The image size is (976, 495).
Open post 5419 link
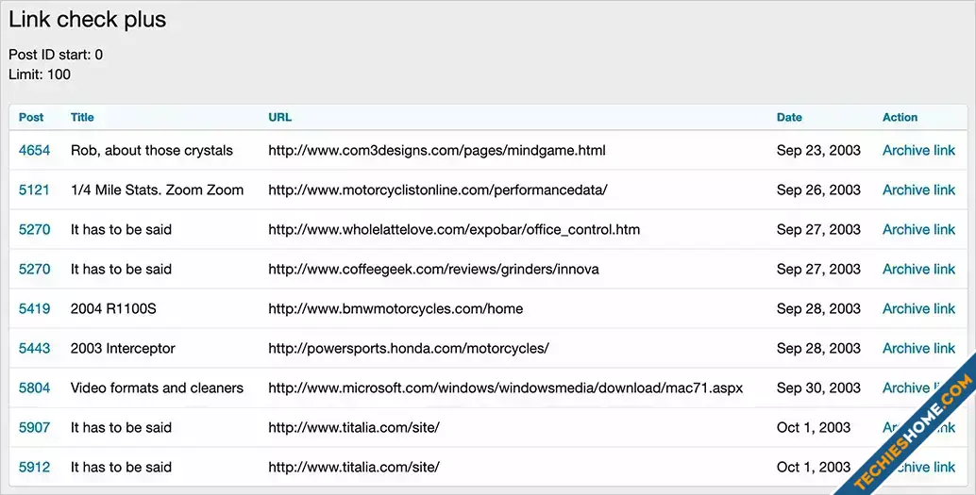(x=34, y=308)
